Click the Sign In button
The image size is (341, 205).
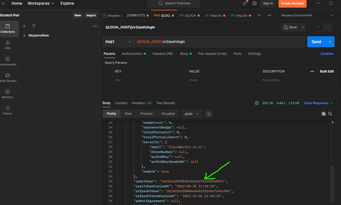[x=268, y=3]
